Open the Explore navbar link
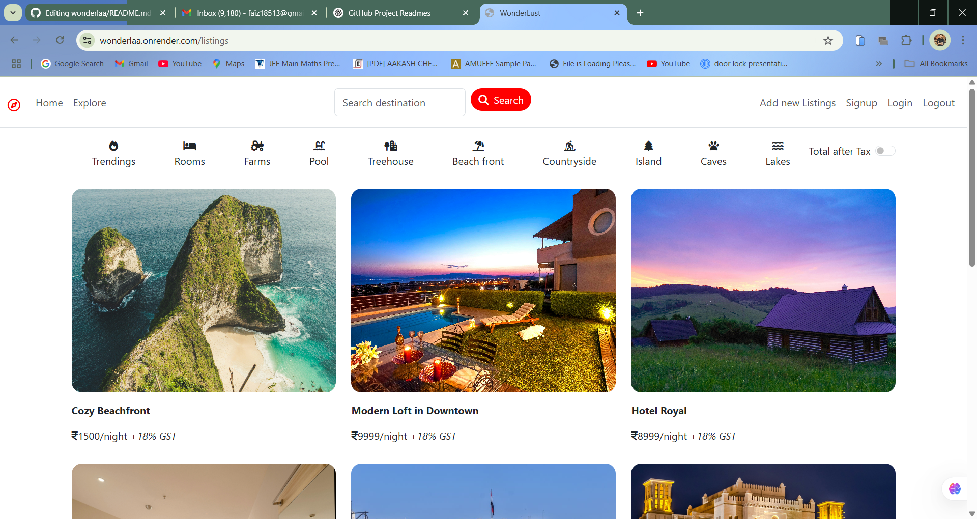 pyautogui.click(x=90, y=103)
